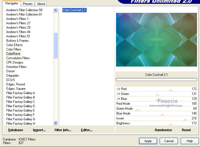Image resolution: width=200 pixels, height=147 pixels.
Task: Choose the ECWS category
Action: click(x=11, y=80)
